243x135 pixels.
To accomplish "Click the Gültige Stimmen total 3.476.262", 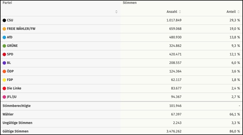I will (x=173, y=131).
